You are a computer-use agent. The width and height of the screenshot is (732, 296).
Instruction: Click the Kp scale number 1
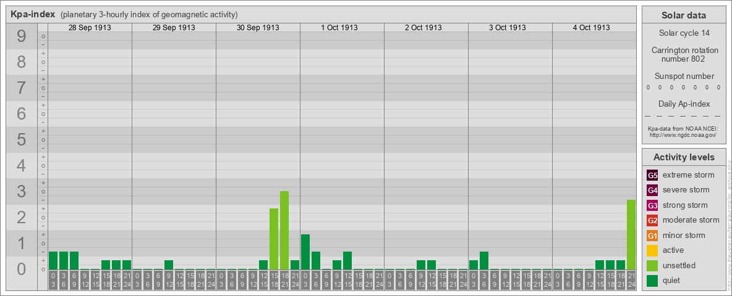pyautogui.click(x=22, y=243)
